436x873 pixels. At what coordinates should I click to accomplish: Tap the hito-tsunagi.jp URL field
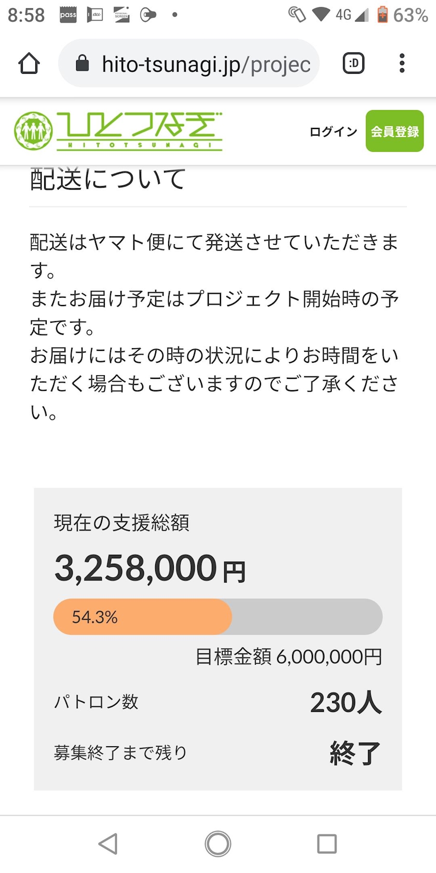click(206, 64)
